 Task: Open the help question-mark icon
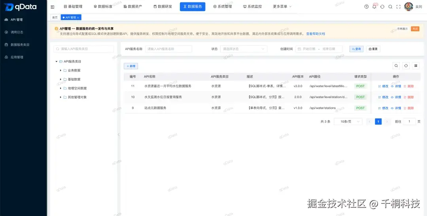366,7
